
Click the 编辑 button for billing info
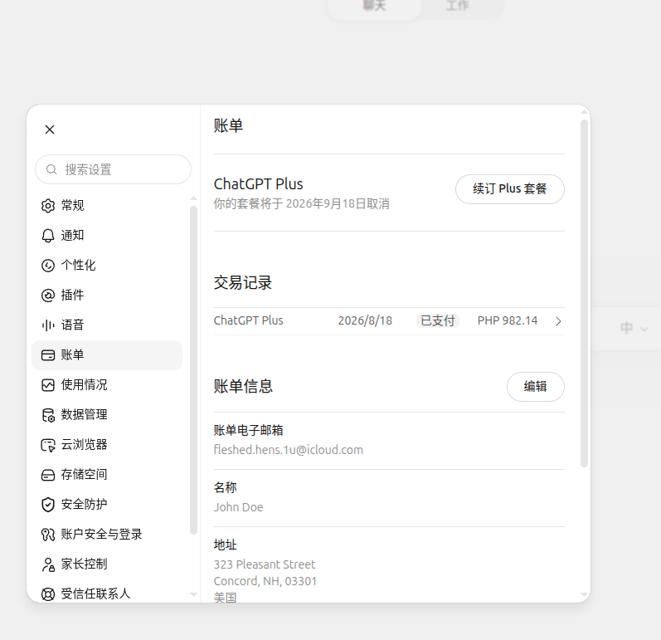pyautogui.click(x=536, y=387)
